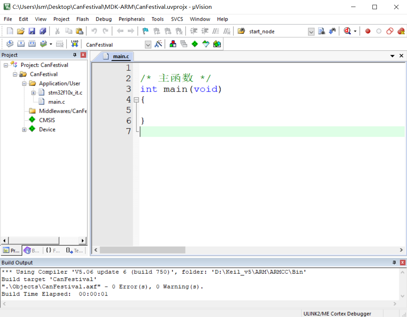Kill all breakpoints icon
Image resolution: width=407 pixels, height=317 pixels.
401,31
